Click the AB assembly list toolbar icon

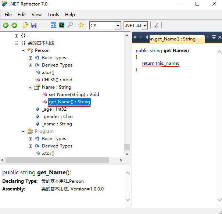click(53, 25)
